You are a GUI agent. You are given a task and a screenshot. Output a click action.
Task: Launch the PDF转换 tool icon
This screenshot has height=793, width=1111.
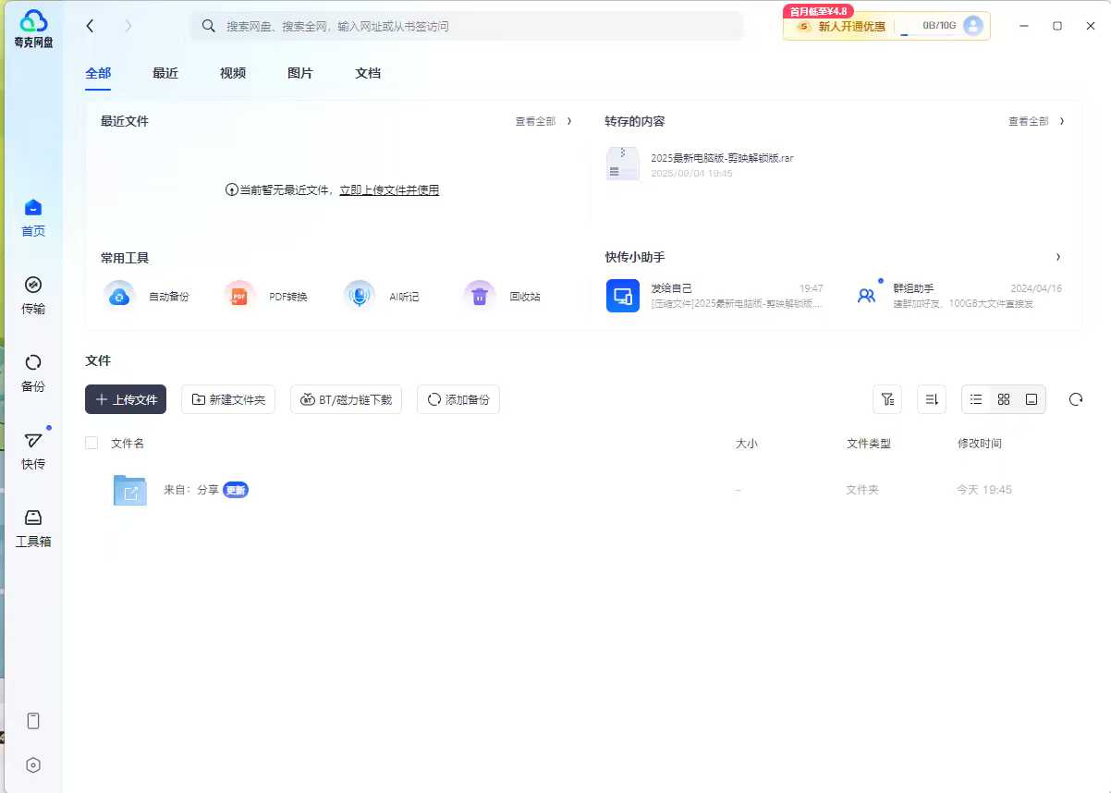(x=239, y=296)
